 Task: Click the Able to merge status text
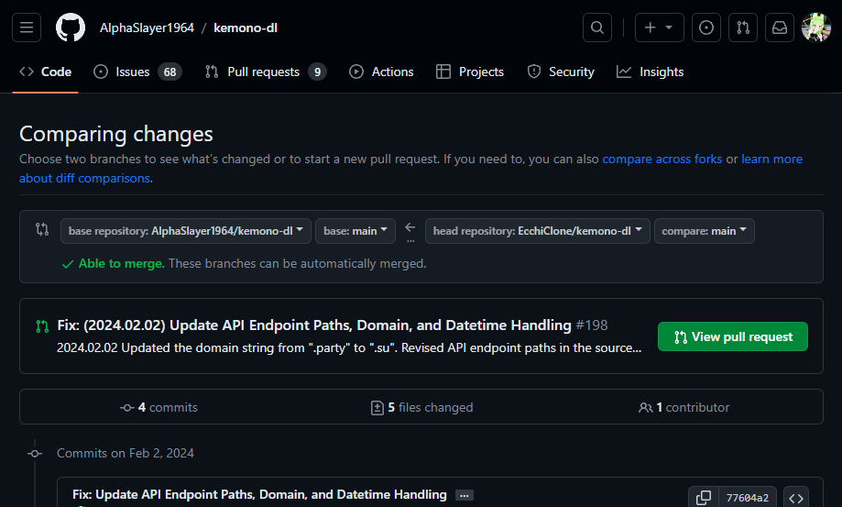point(121,264)
